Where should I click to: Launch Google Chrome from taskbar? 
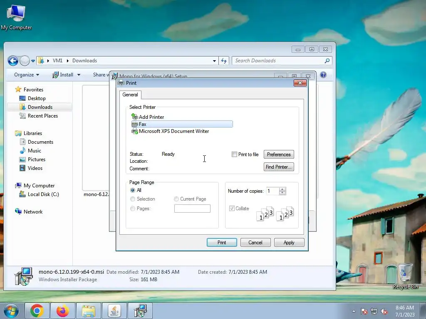[37, 311]
